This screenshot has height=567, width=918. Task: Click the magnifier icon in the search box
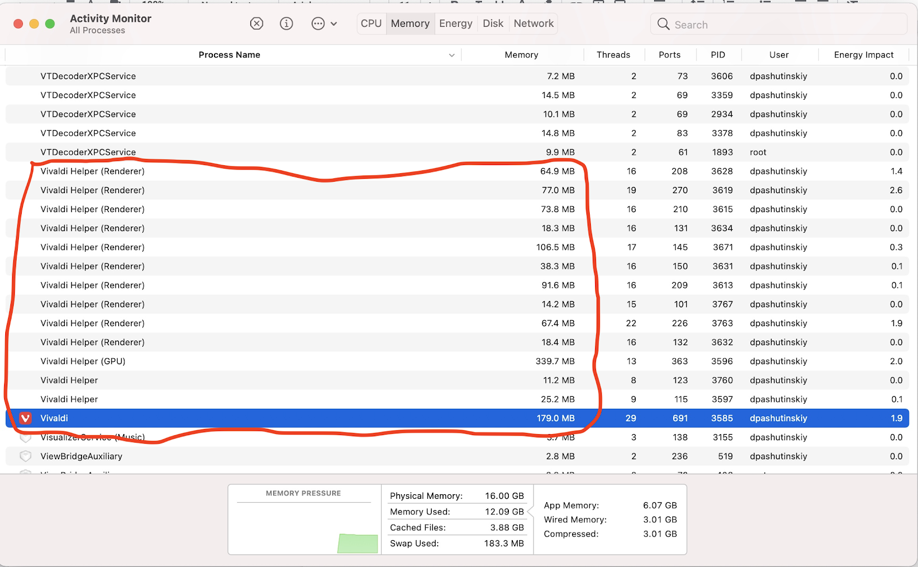coord(663,24)
